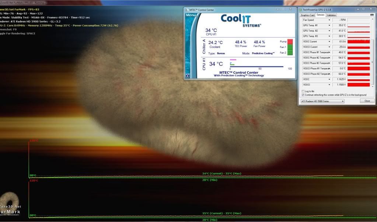This screenshot has width=377, height=222.
Task: Click the 48.4 % TEC Power reading
Action: click(x=240, y=42)
